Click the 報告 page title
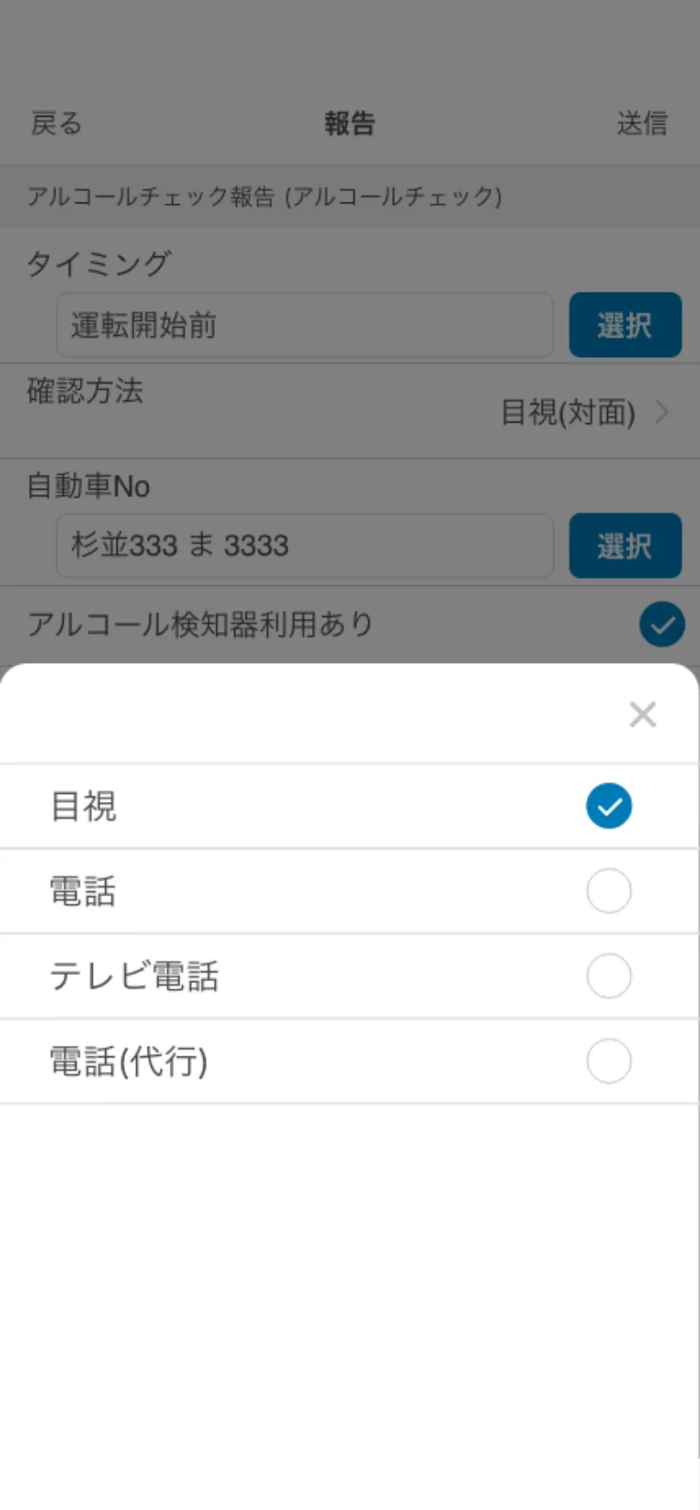 [x=350, y=123]
